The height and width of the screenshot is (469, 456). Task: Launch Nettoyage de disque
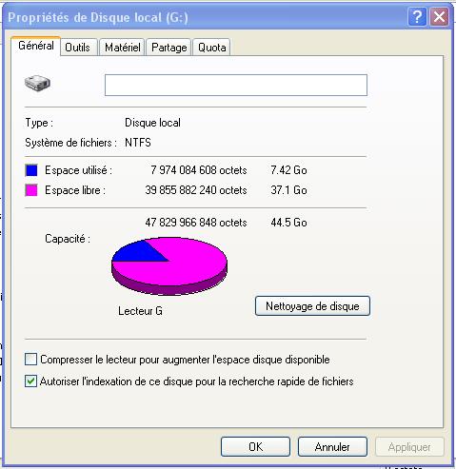point(312,306)
